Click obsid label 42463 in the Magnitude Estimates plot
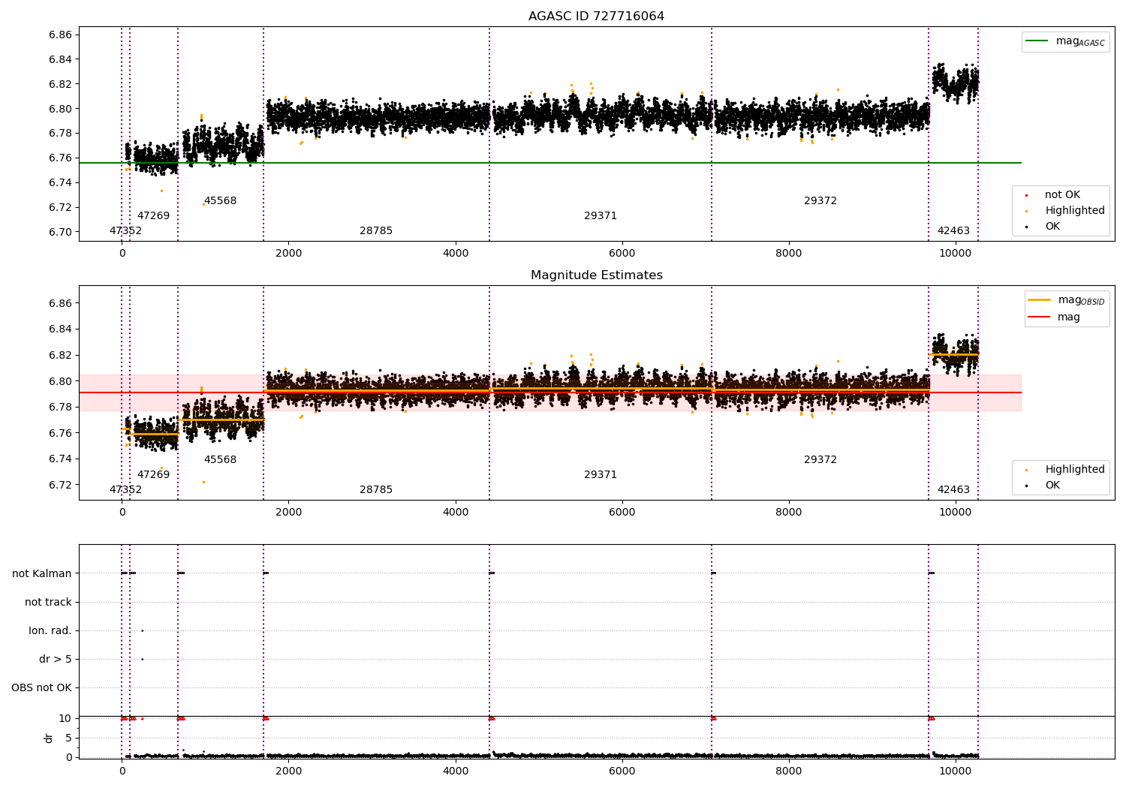Screen dimensions: 1126x788 coord(953,490)
